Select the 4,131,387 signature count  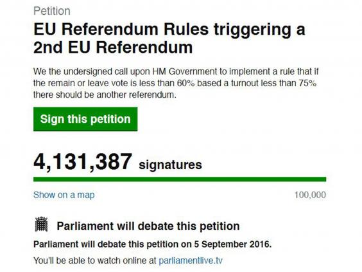[83, 162]
